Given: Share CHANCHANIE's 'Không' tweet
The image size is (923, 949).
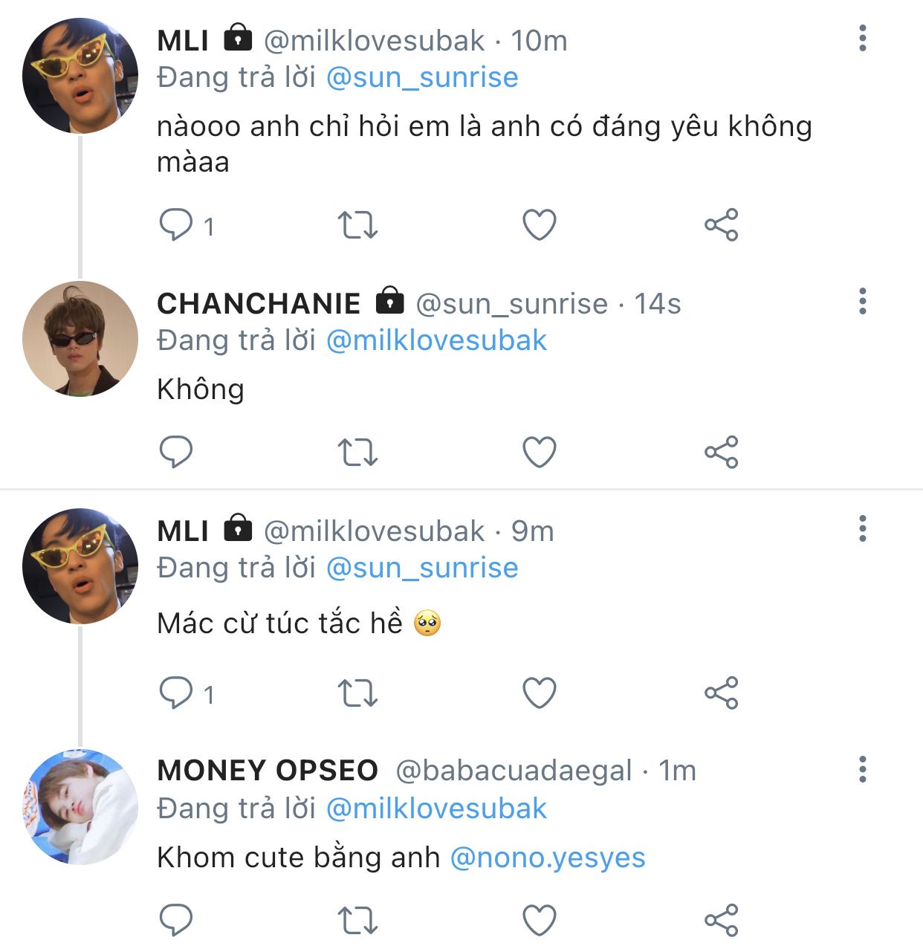Looking at the screenshot, I should coord(721,452).
